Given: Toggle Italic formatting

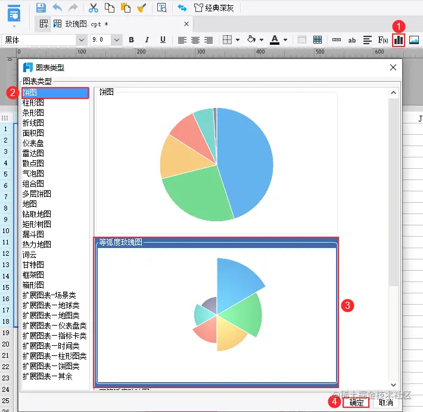Looking at the screenshot, I should tap(147, 40).
